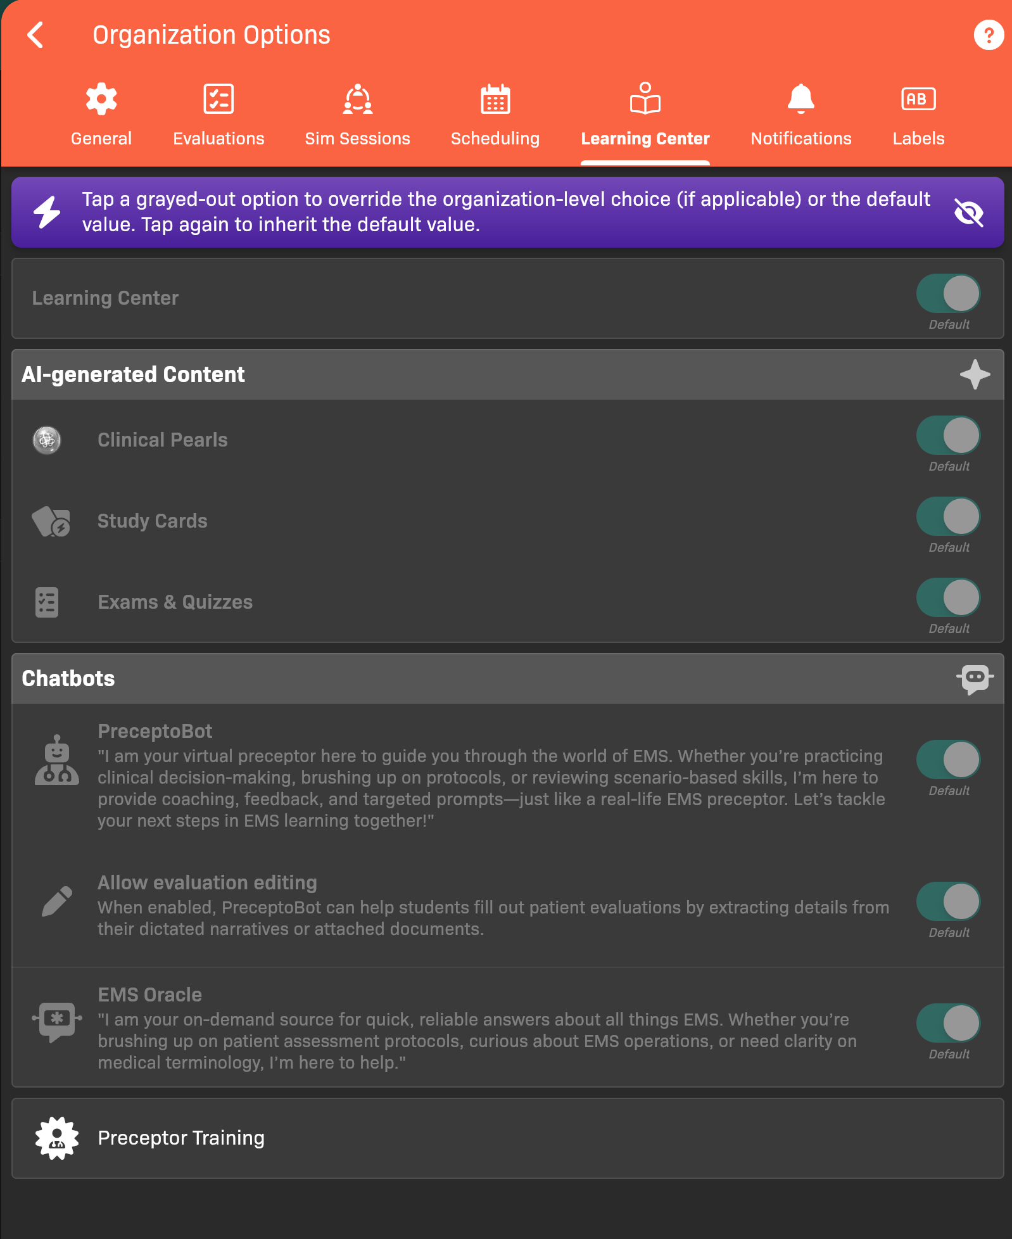Click the AI sparkle icon

click(975, 374)
